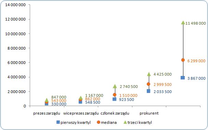The height and width of the screenshot is (130, 208).
Task: Click the y-axis value '6 000 000'
Action: tap(16, 63)
